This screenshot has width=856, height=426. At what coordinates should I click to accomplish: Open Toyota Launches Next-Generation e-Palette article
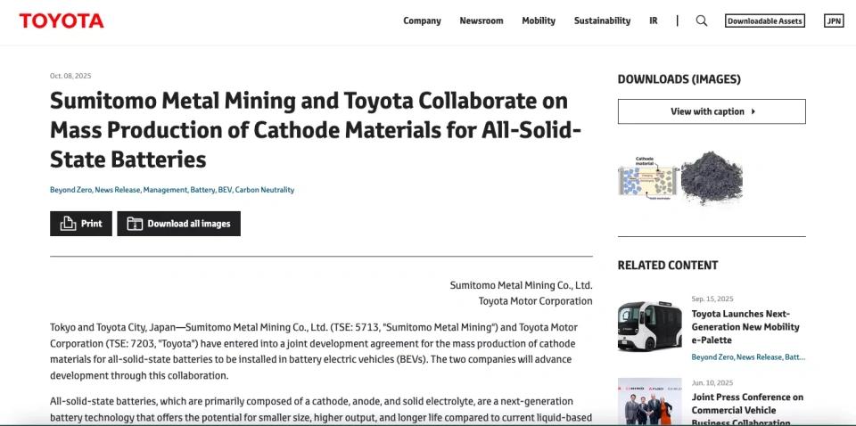pyautogui.click(x=745, y=326)
